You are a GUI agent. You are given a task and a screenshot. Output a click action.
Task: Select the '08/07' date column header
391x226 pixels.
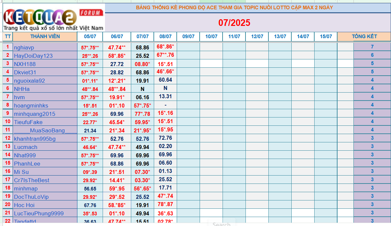pos(165,37)
